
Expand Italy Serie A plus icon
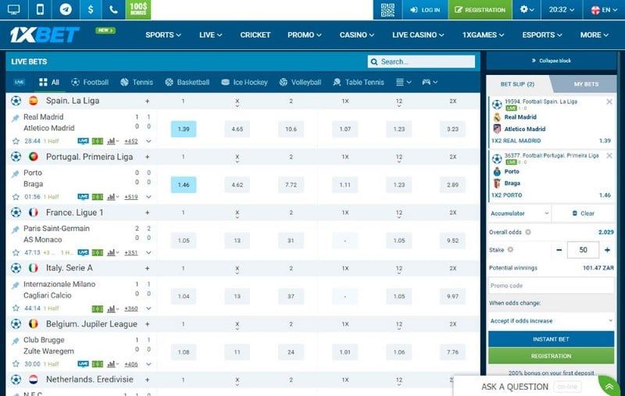tap(147, 269)
